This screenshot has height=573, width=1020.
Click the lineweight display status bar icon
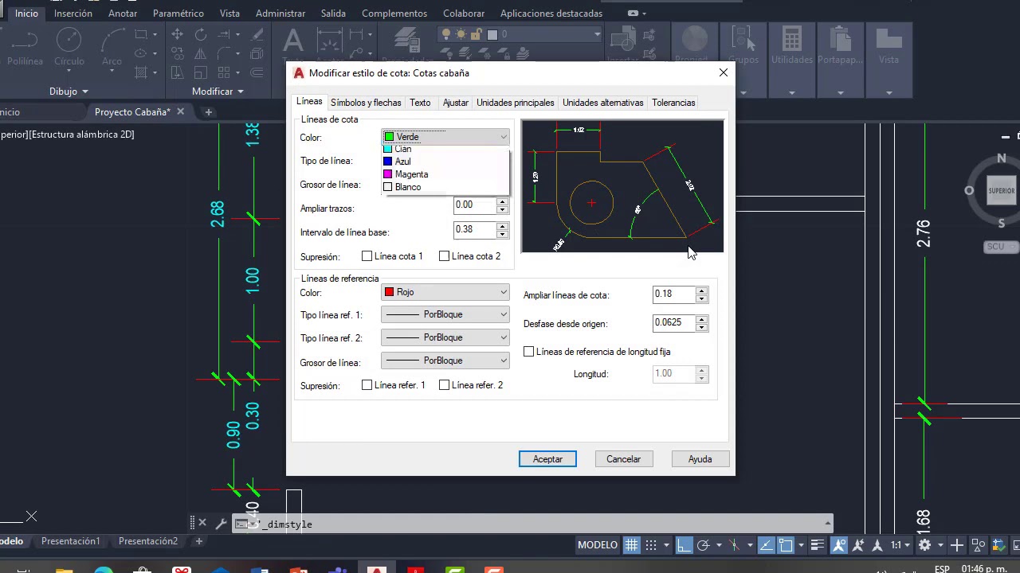[817, 545]
